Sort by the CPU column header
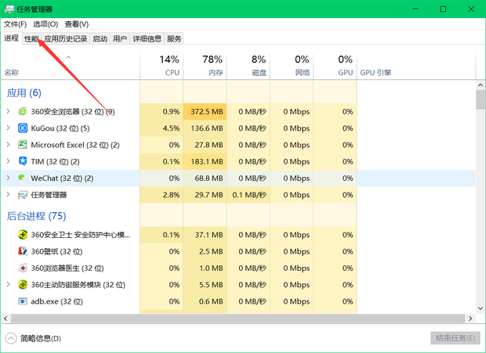Viewport: 486px width, 353px height. (161, 66)
